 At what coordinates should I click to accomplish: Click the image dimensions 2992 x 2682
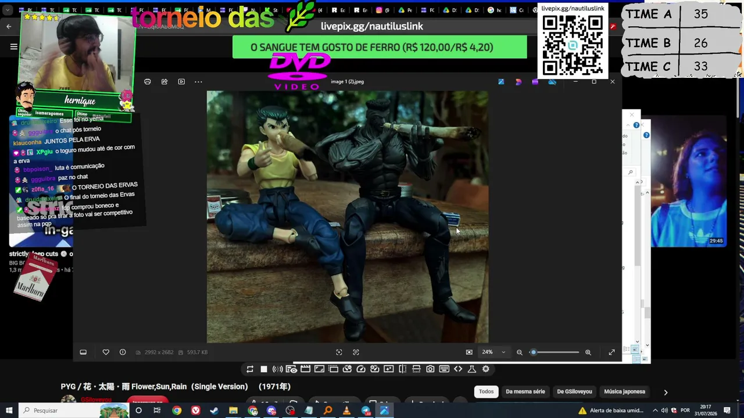coord(158,352)
